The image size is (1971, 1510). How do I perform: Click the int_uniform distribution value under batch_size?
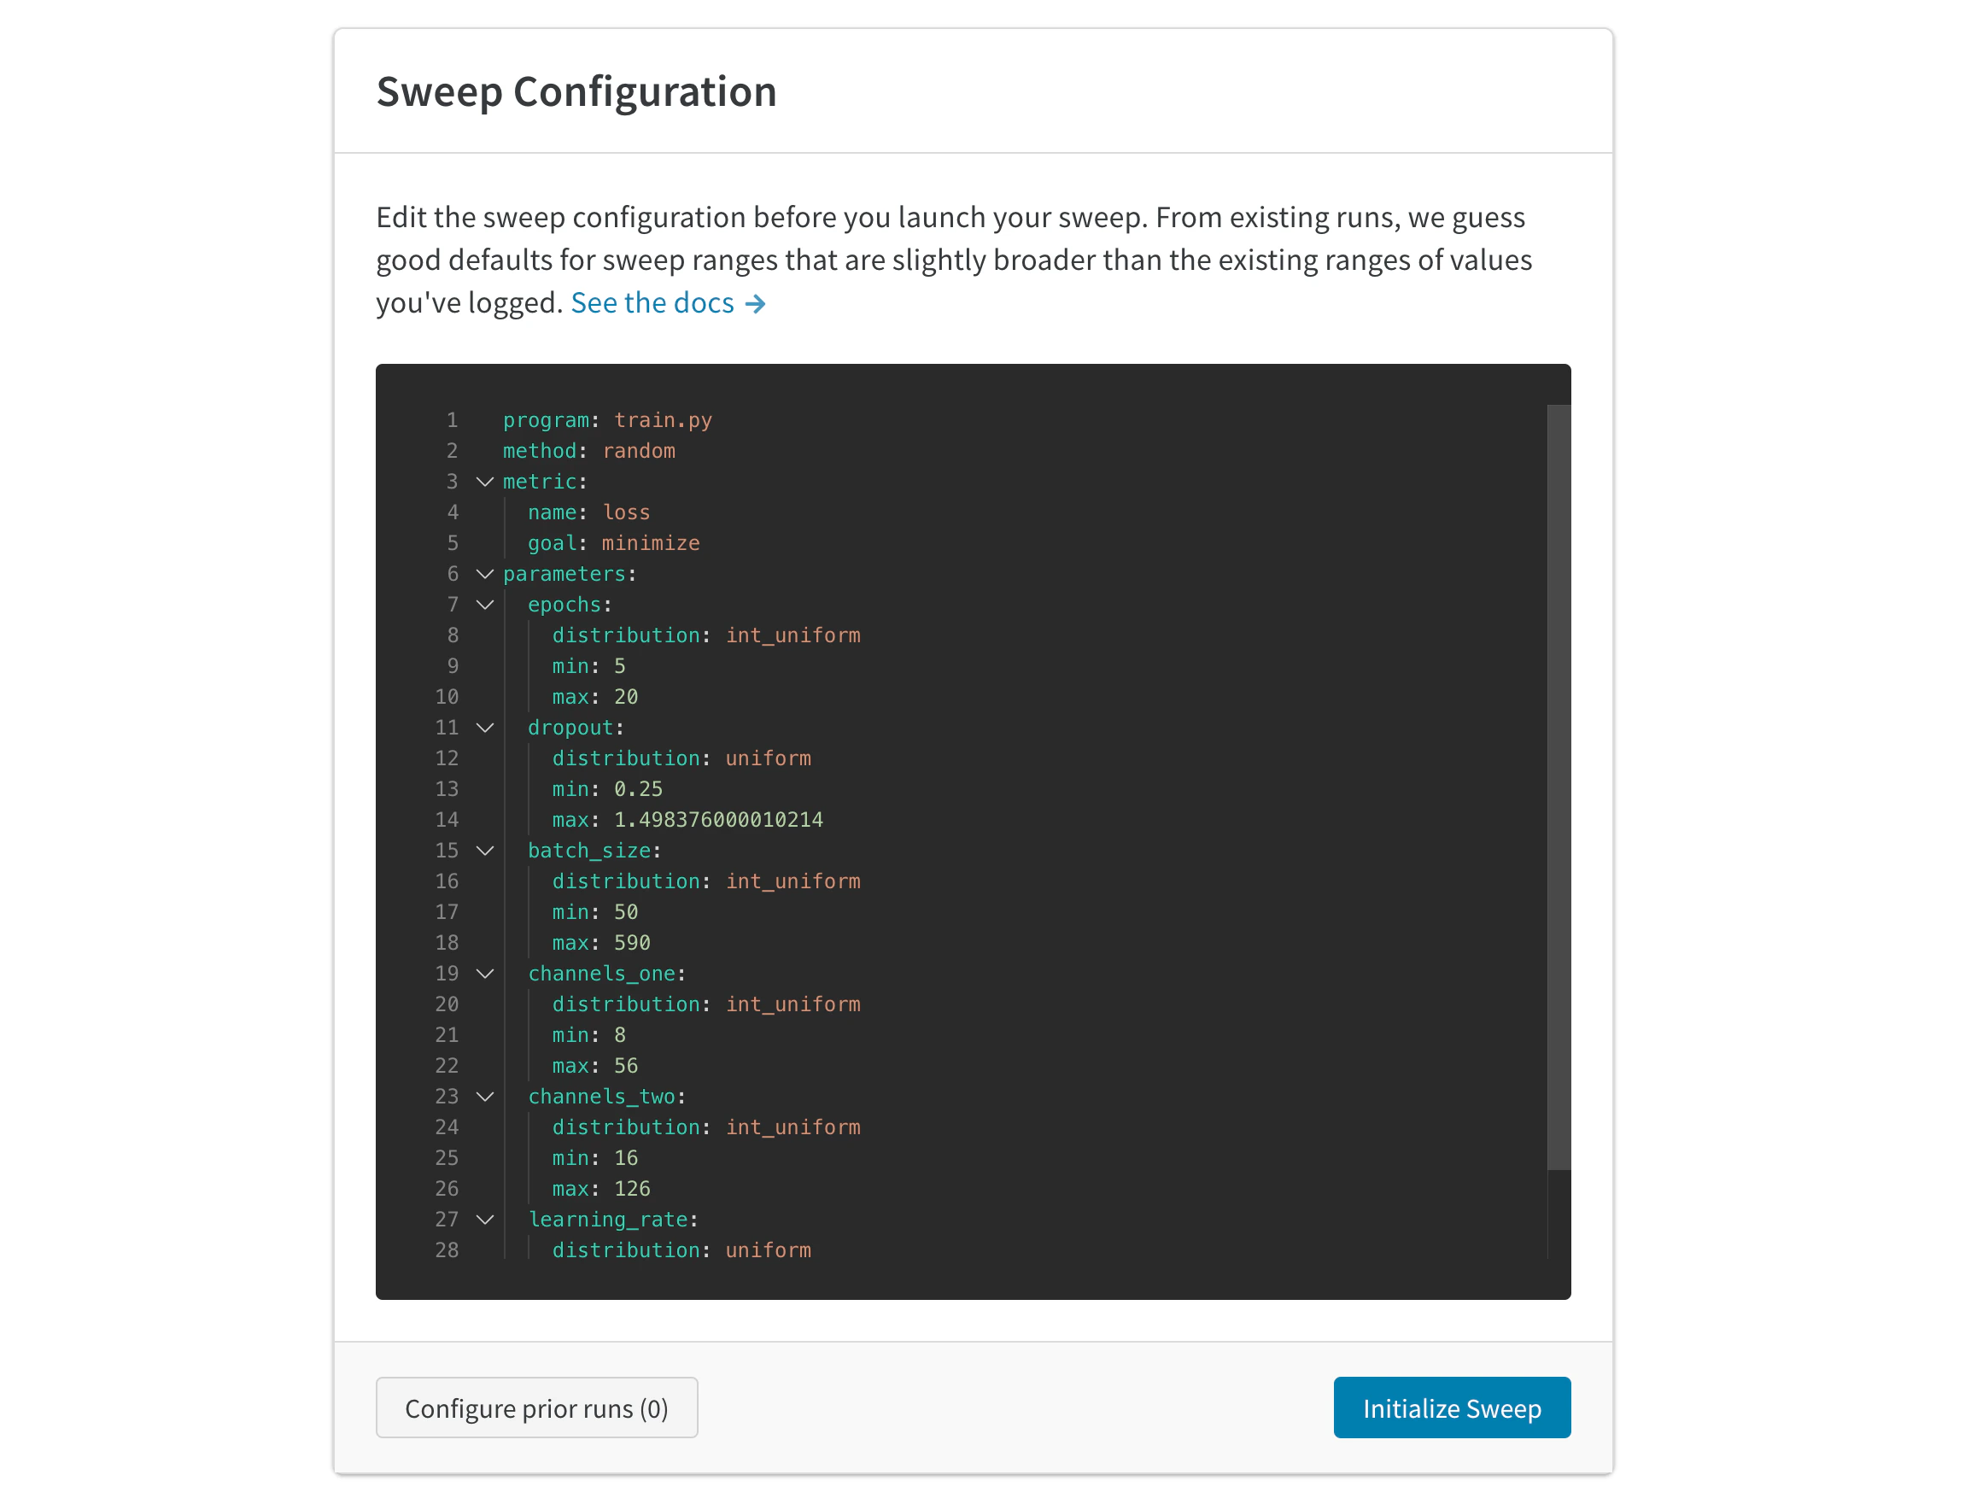[792, 881]
